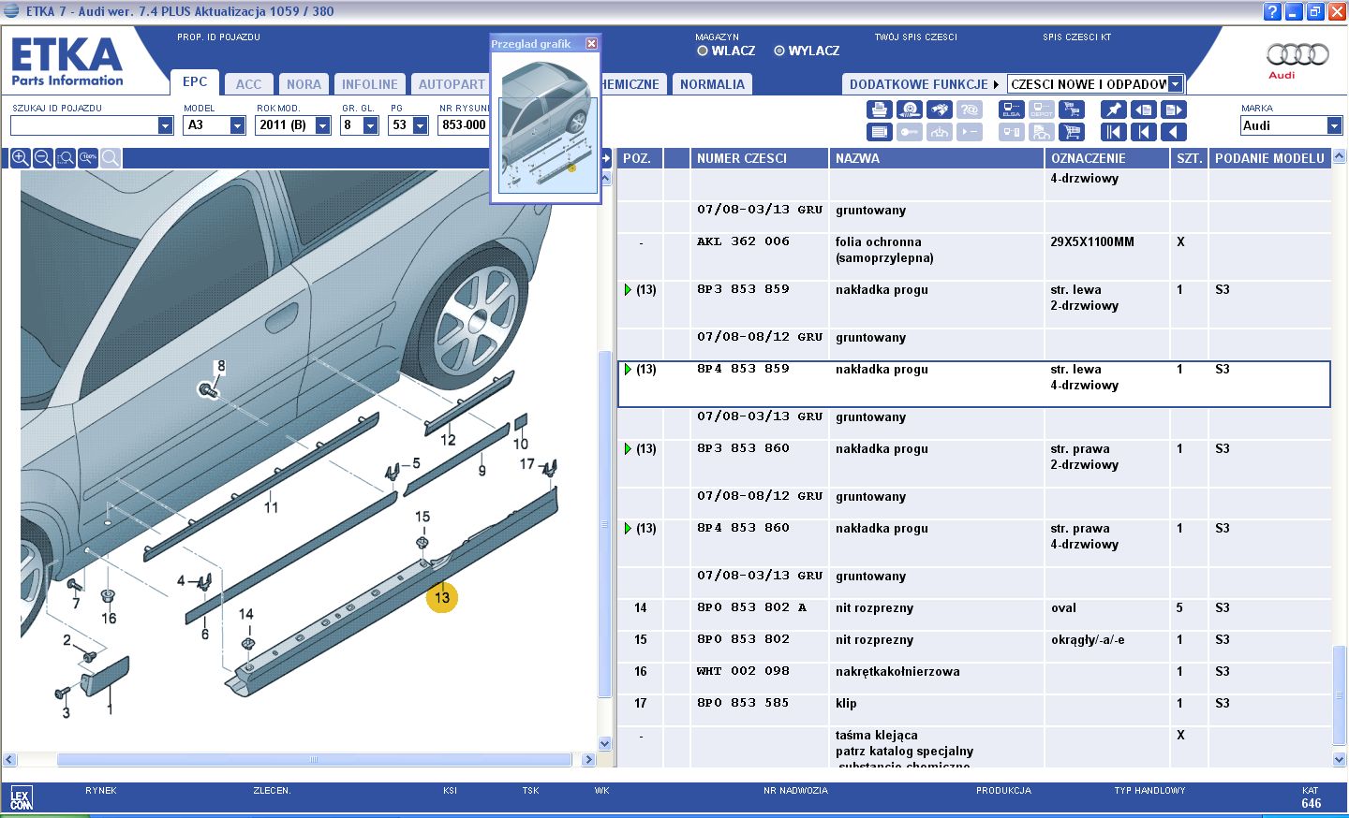The height and width of the screenshot is (818, 1349).
Task: Click the PODANIE MODELU column header
Action: (1269, 158)
